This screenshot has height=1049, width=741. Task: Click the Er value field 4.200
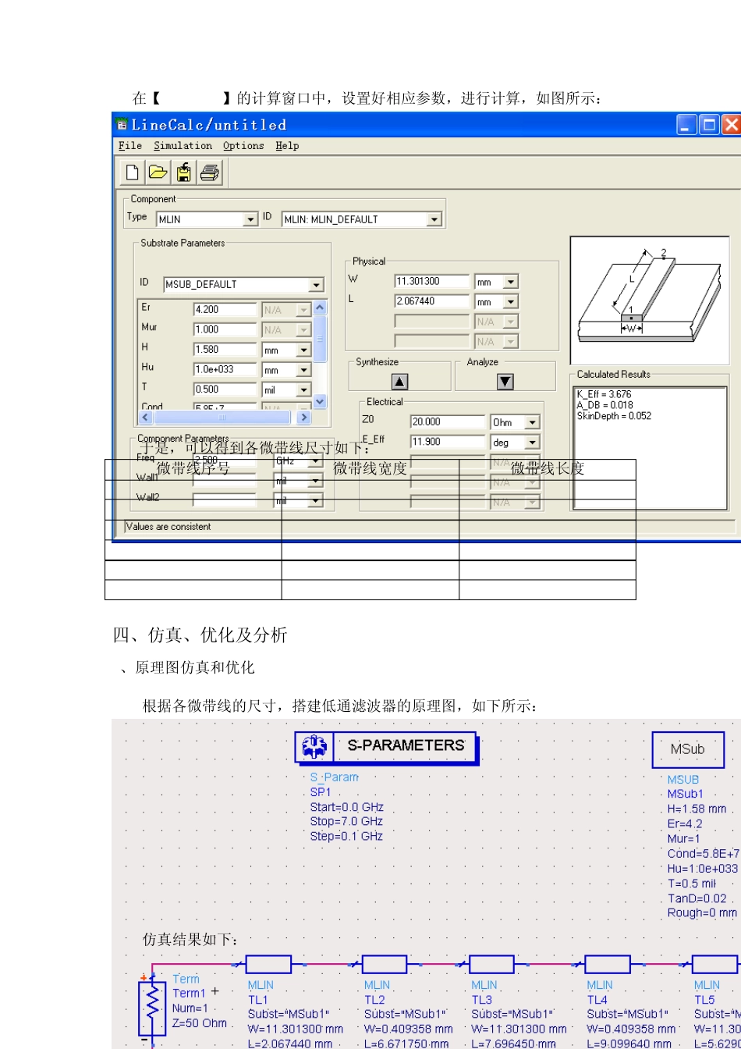coord(225,310)
